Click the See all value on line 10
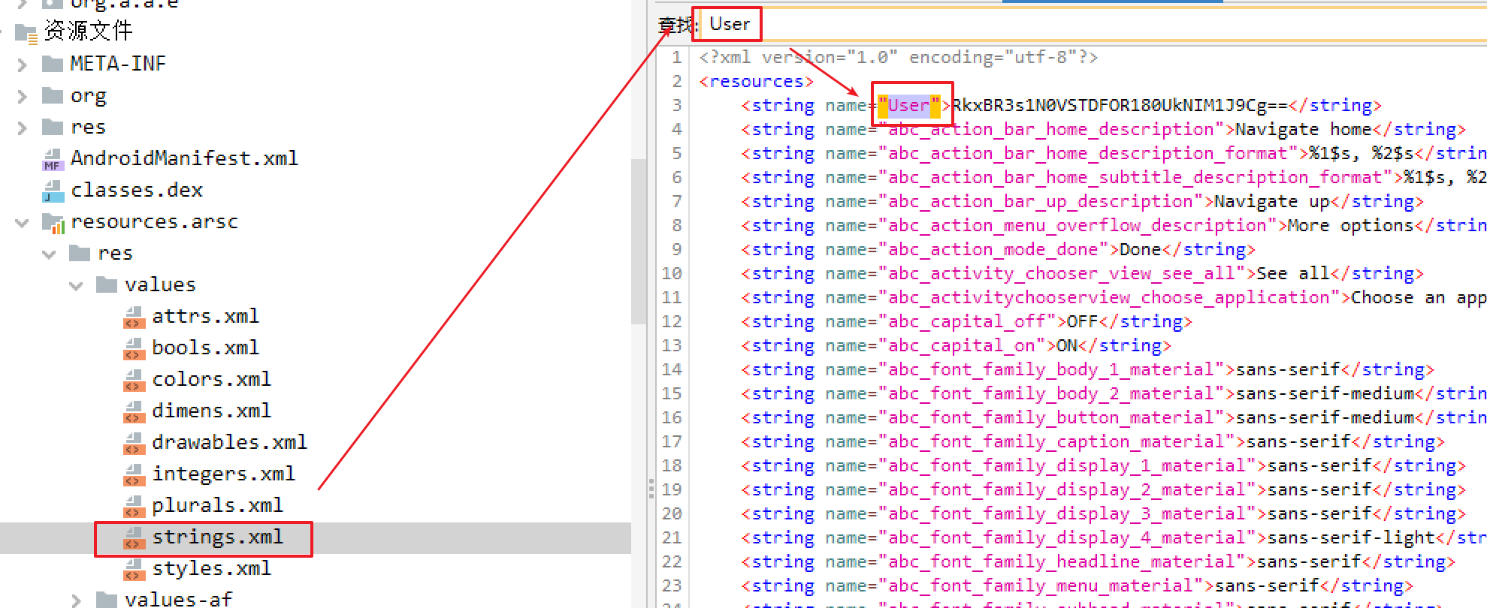 pos(1292,273)
